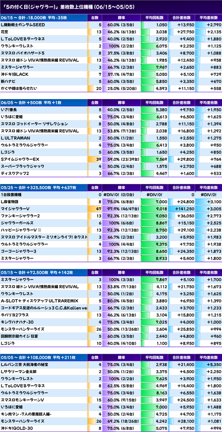This screenshot has width=222, height=432.
Task: Click machine count 47 cell
Action: [94, 209]
